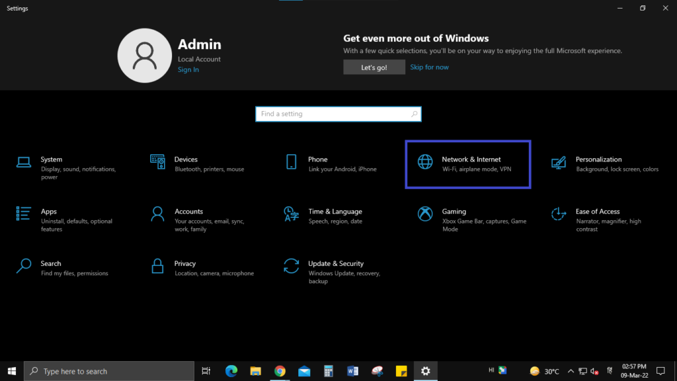Open the Windows Start menu
Viewport: 677px width, 381px height.
12,371
